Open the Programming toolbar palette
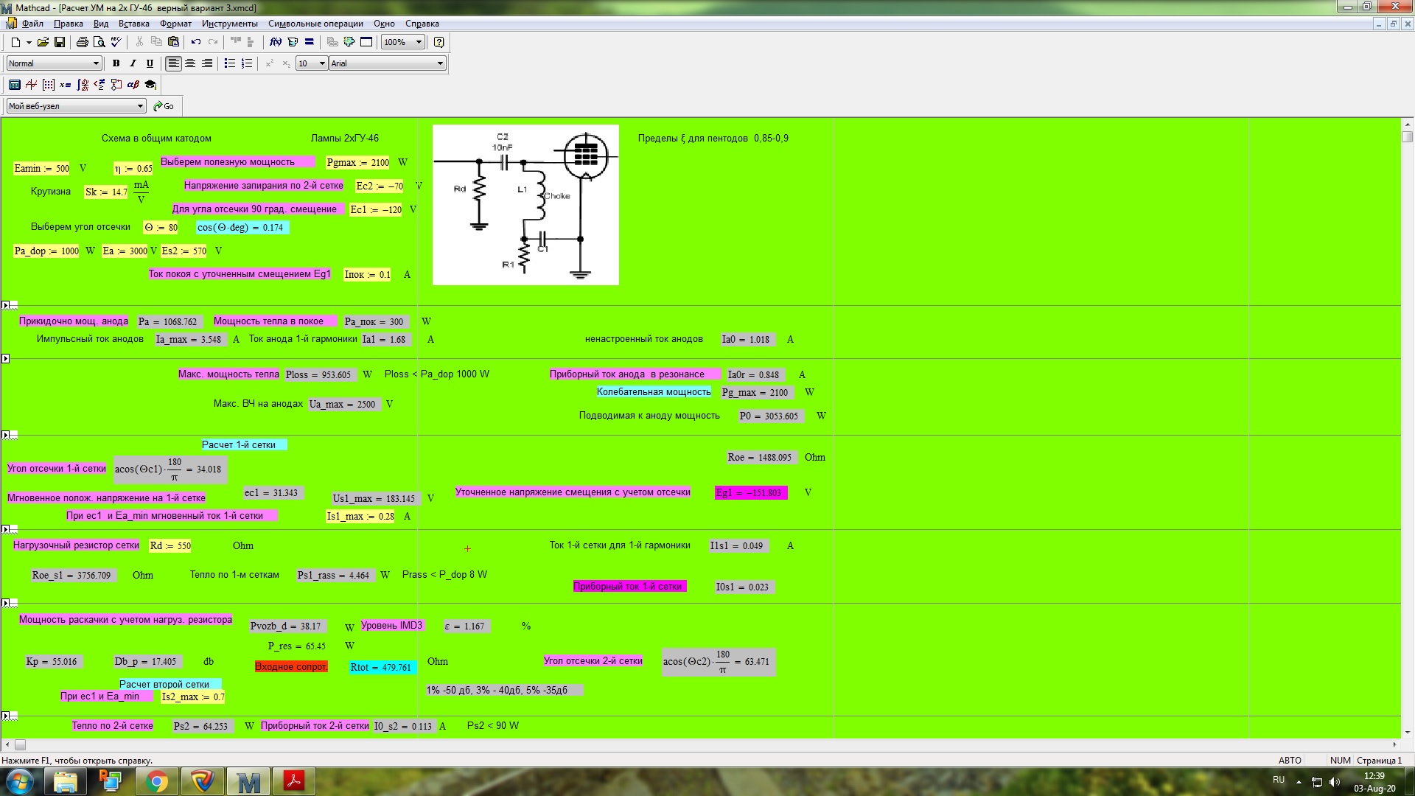1415x796 pixels. click(x=116, y=85)
